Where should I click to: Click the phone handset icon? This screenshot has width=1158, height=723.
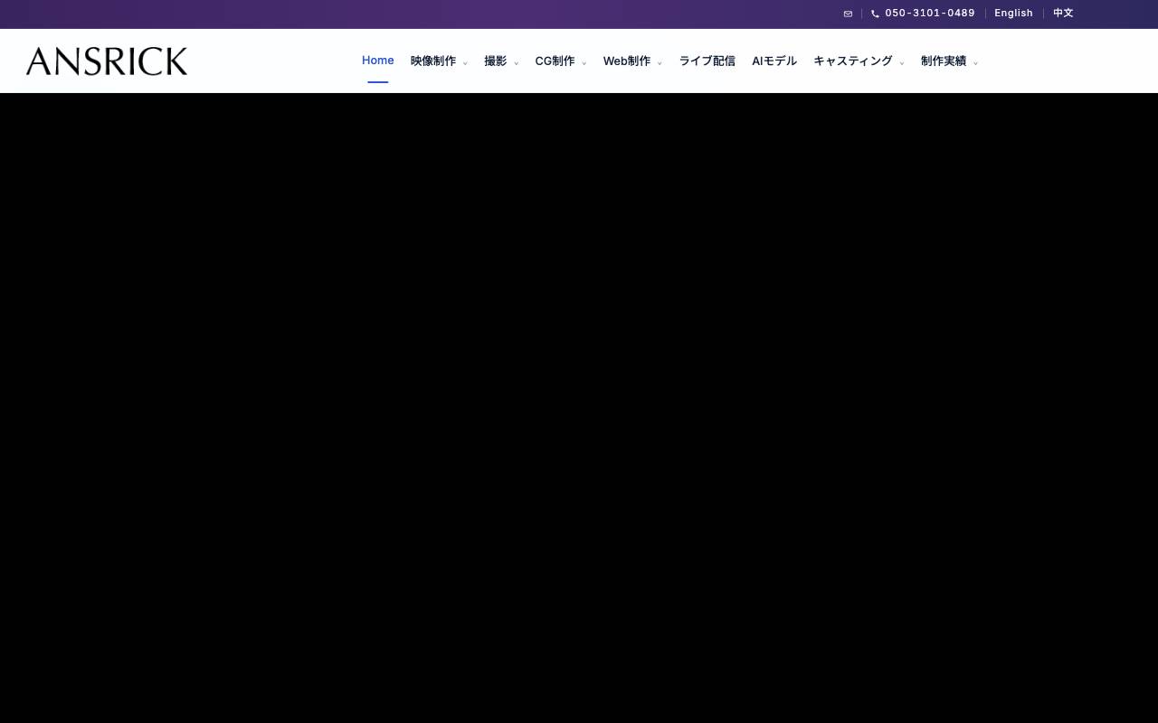(x=875, y=14)
